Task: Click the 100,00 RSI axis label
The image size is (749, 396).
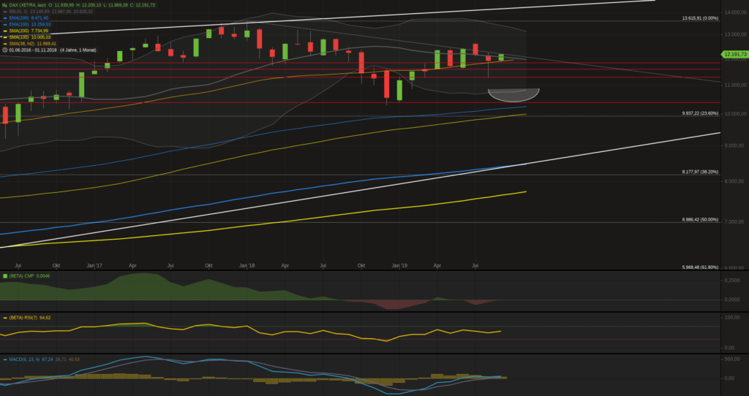Action: pos(733,317)
